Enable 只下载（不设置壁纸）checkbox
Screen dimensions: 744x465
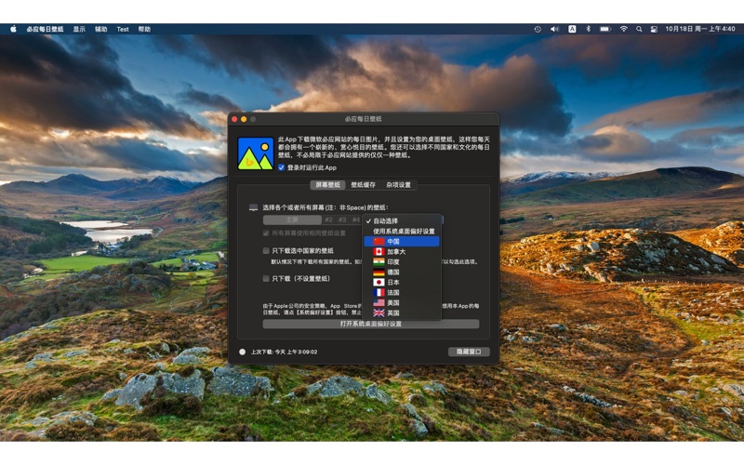coord(266,278)
